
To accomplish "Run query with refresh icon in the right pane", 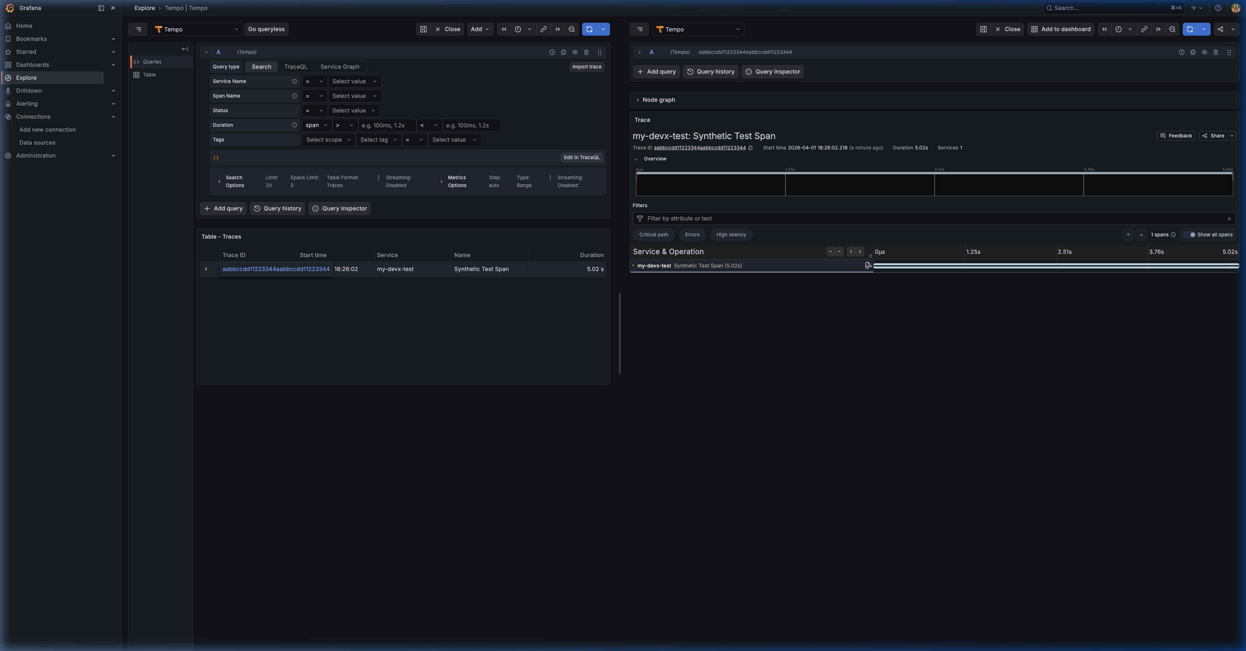I will 1190,29.
